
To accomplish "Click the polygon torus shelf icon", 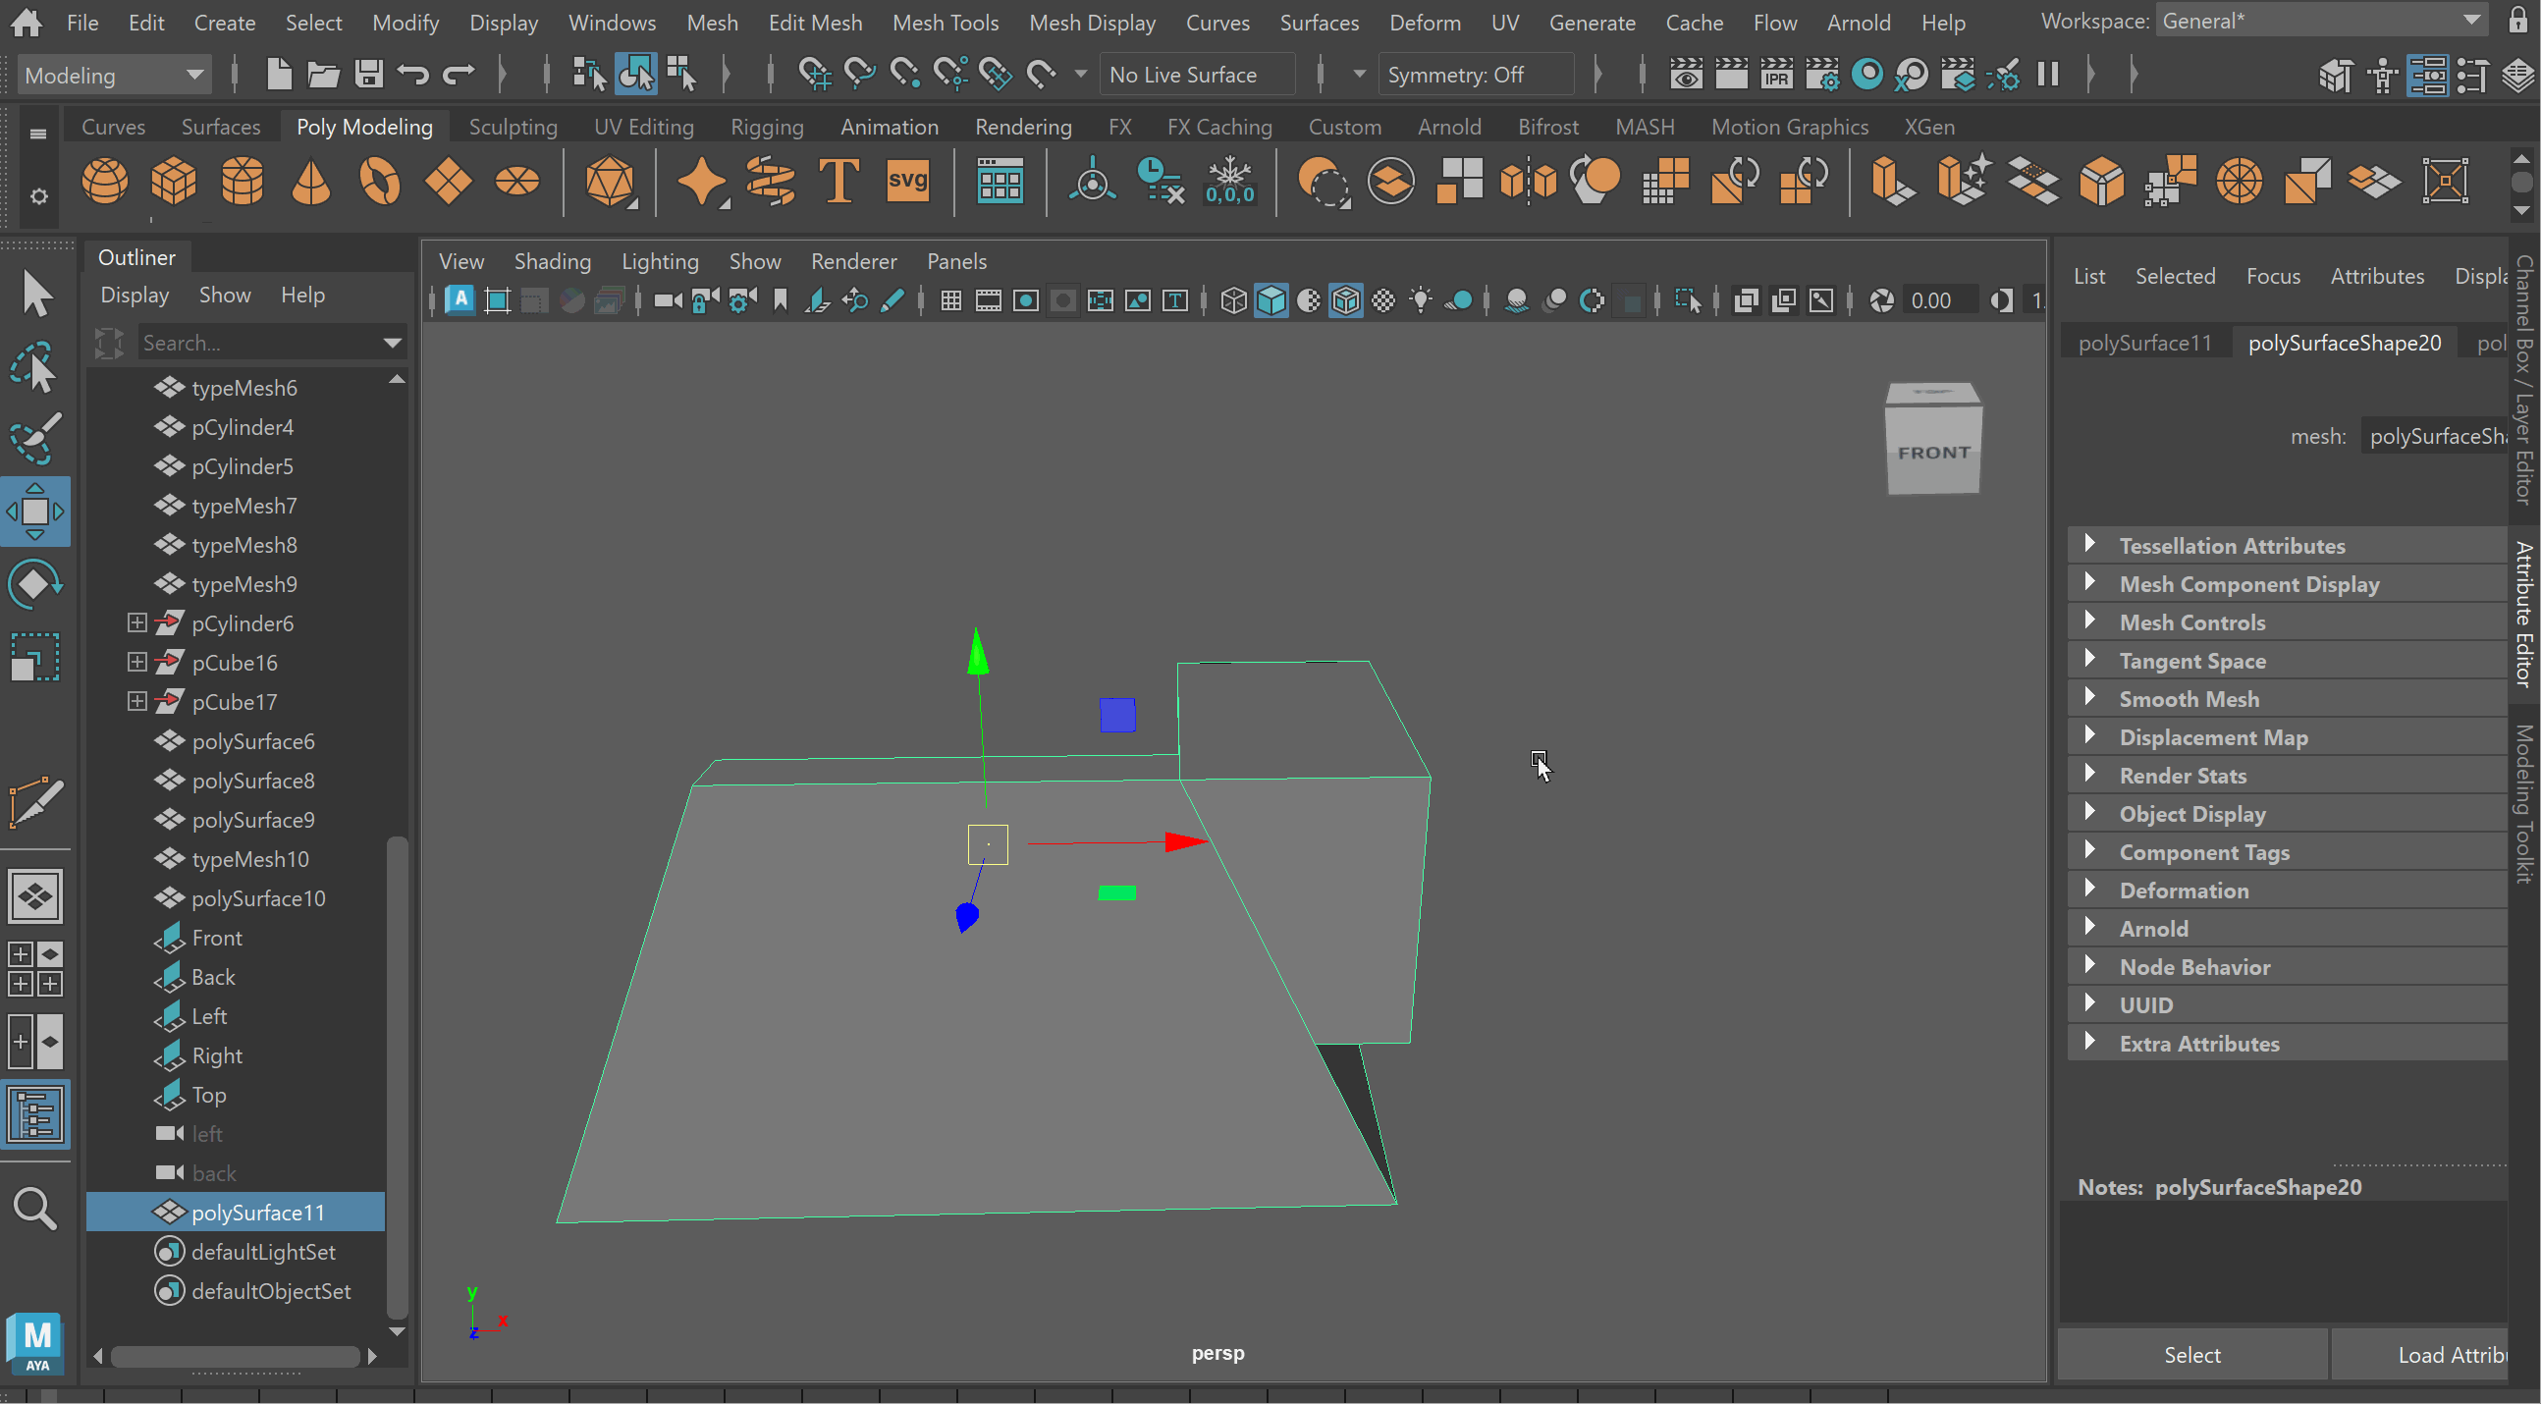I will click(380, 182).
